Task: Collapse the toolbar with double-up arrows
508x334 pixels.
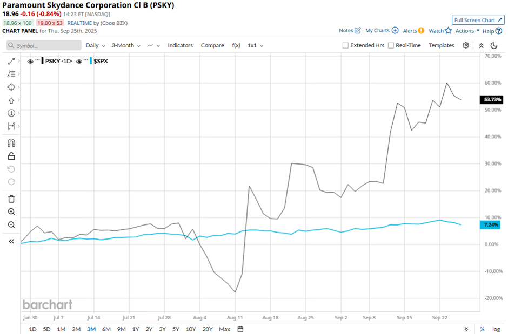Action: [482, 45]
